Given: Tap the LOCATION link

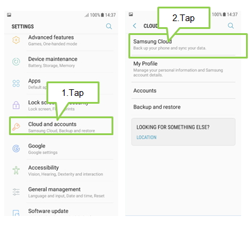Looking at the screenshot, I should click(147, 138).
